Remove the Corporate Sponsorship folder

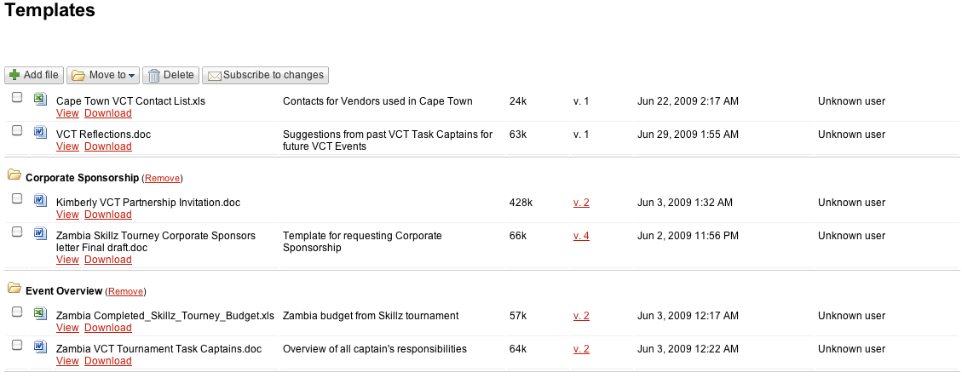point(162,178)
